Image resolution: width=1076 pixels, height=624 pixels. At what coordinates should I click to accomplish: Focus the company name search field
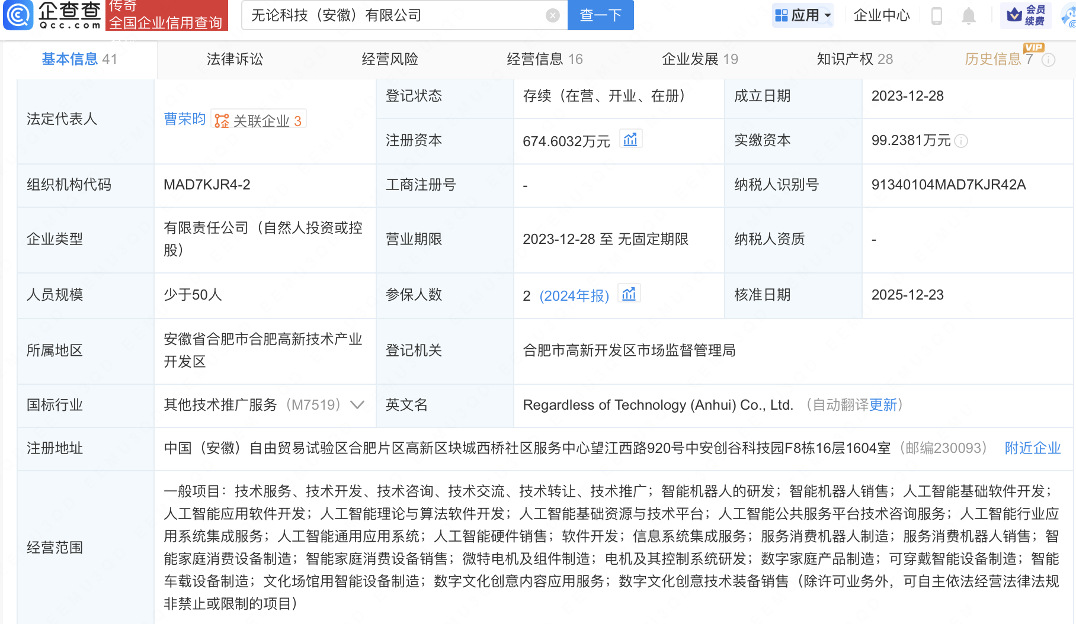[x=394, y=15]
